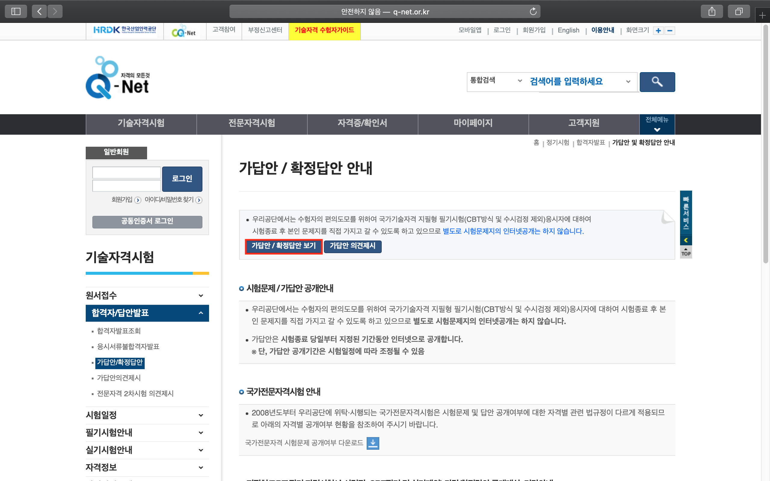Increase screen size with plus icon
Image resolution: width=770 pixels, height=481 pixels.
point(658,31)
